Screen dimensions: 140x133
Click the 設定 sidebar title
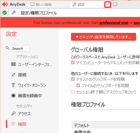click(11, 34)
